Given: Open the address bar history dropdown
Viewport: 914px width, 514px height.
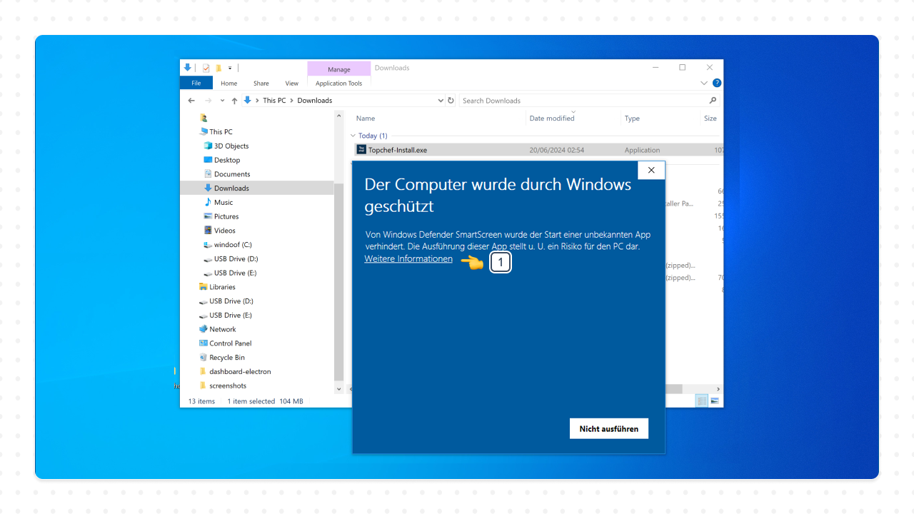Looking at the screenshot, I should coord(441,101).
